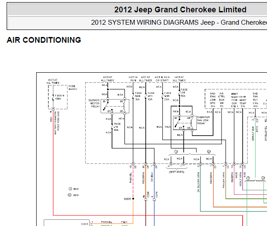267x226 pixels.
Task: Click the "RED/BRN" label beside the C280 wire
Action: click(x=143, y=178)
